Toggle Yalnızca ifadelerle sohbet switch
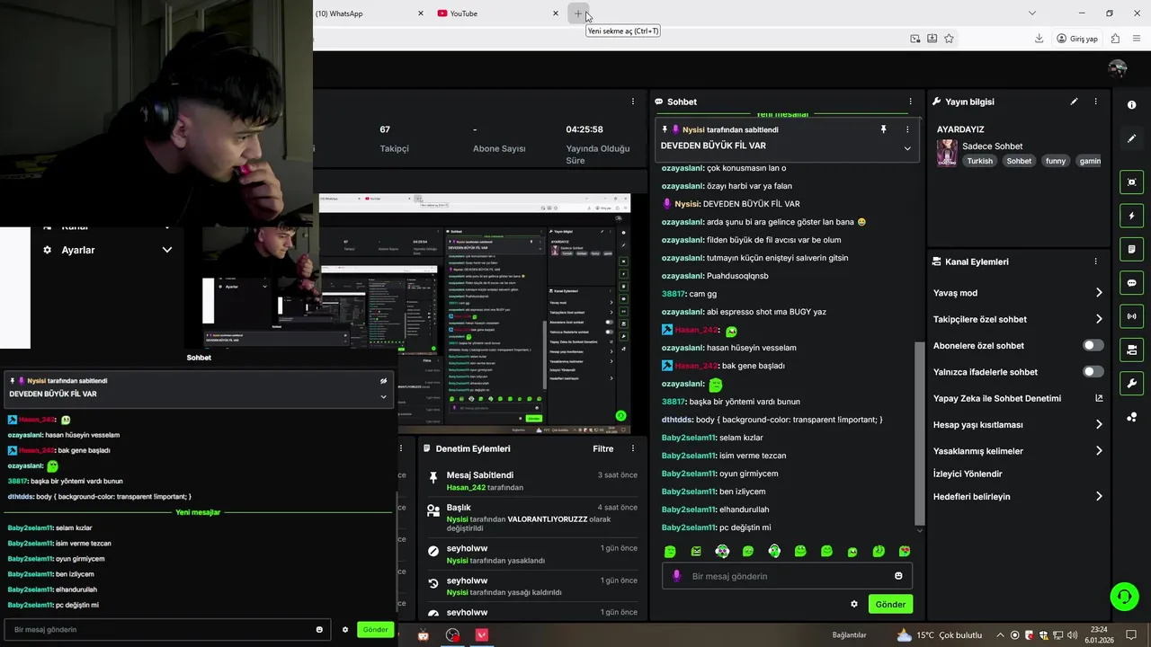Screen dimensions: 1151x647 click(1093, 372)
